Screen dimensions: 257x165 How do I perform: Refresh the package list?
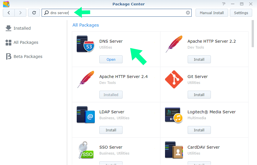tap(34, 13)
